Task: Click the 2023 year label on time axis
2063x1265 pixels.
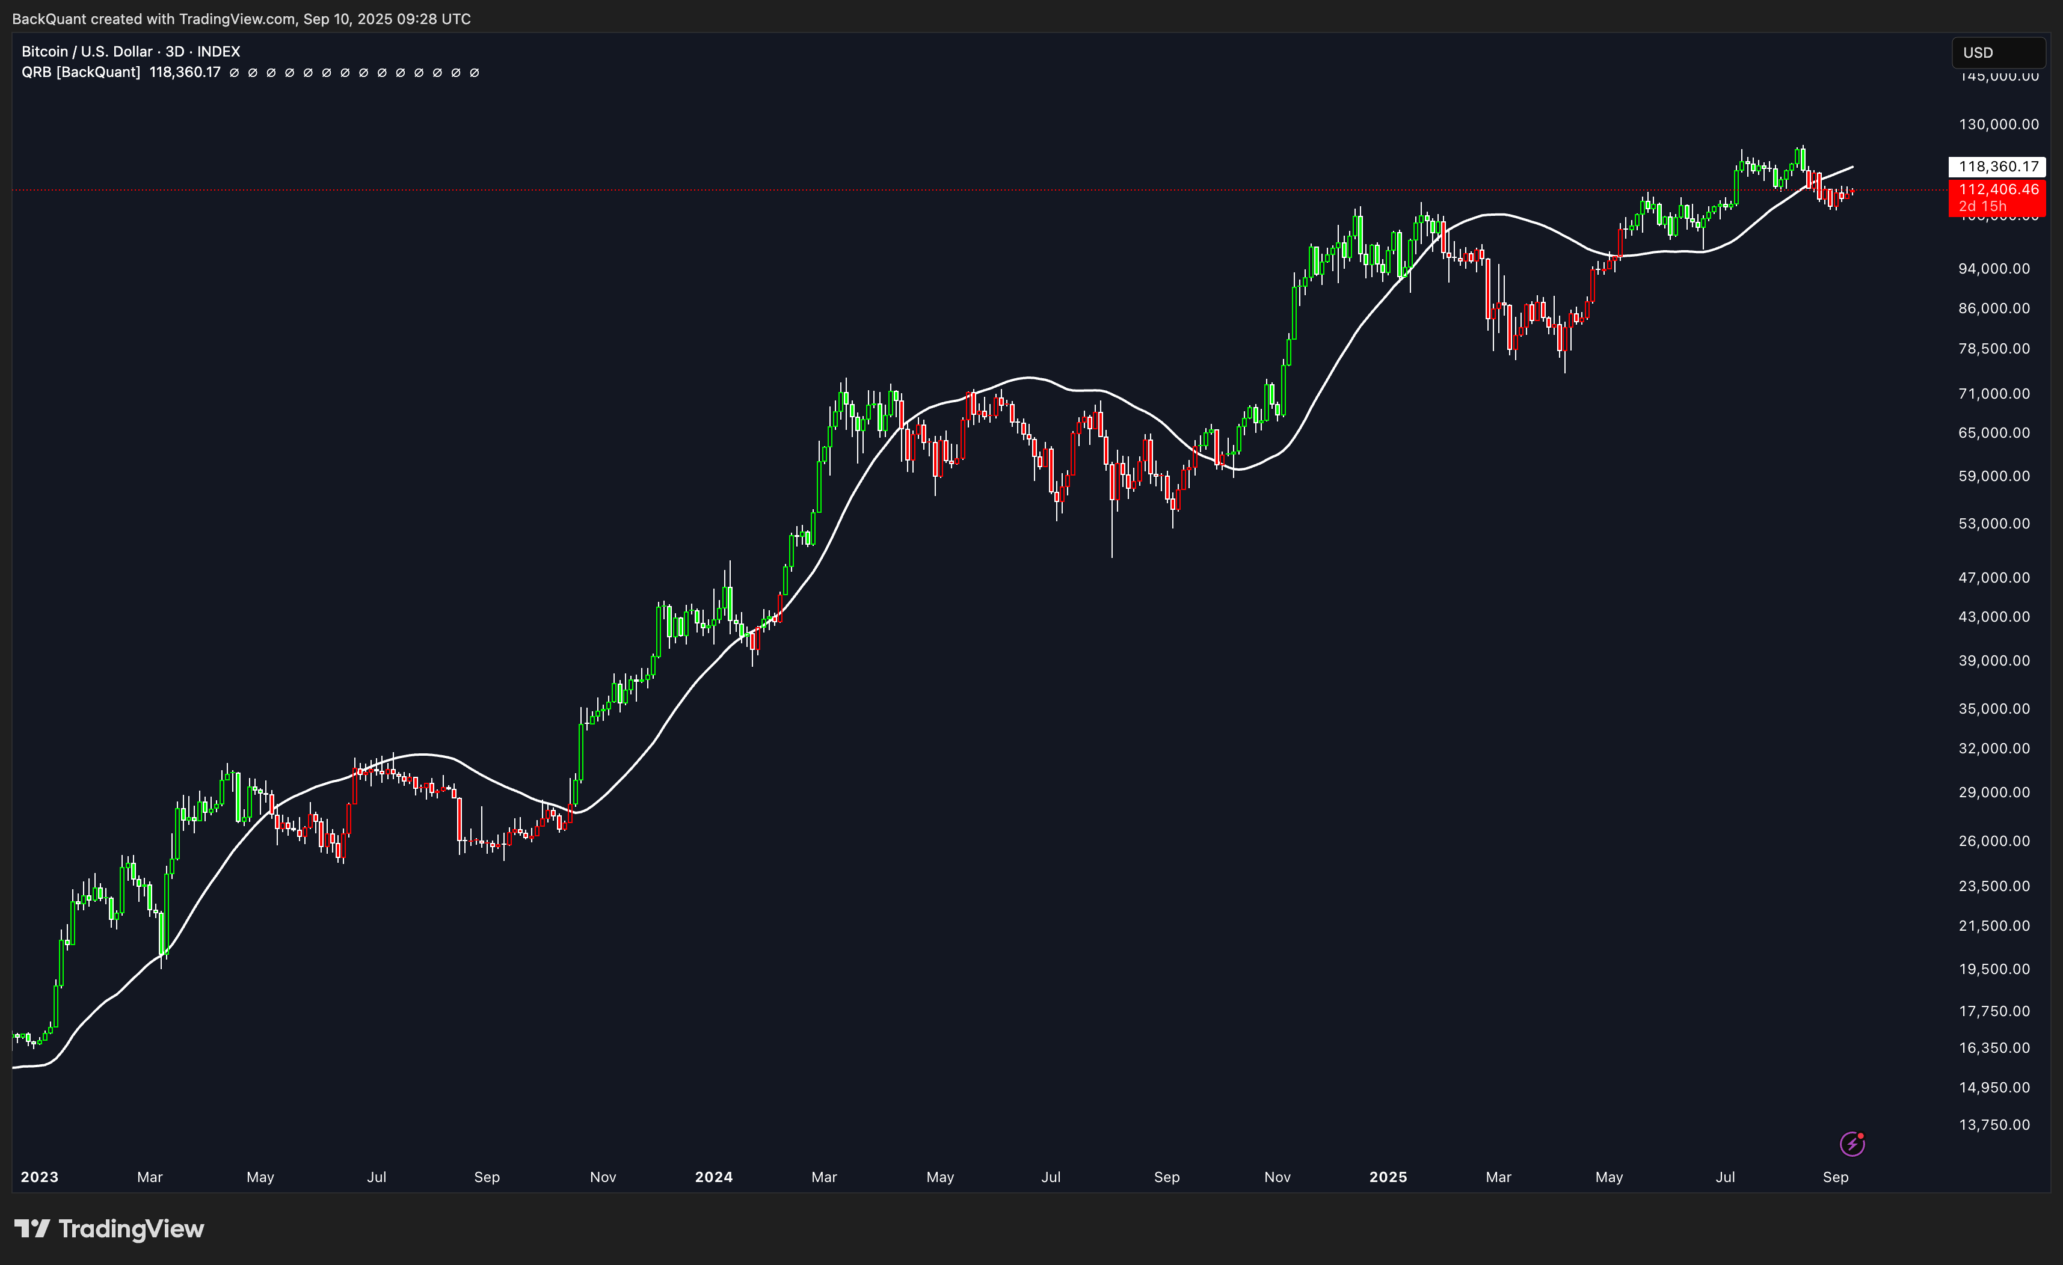Action: point(39,1177)
